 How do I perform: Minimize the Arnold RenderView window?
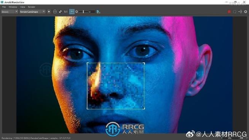227,2
